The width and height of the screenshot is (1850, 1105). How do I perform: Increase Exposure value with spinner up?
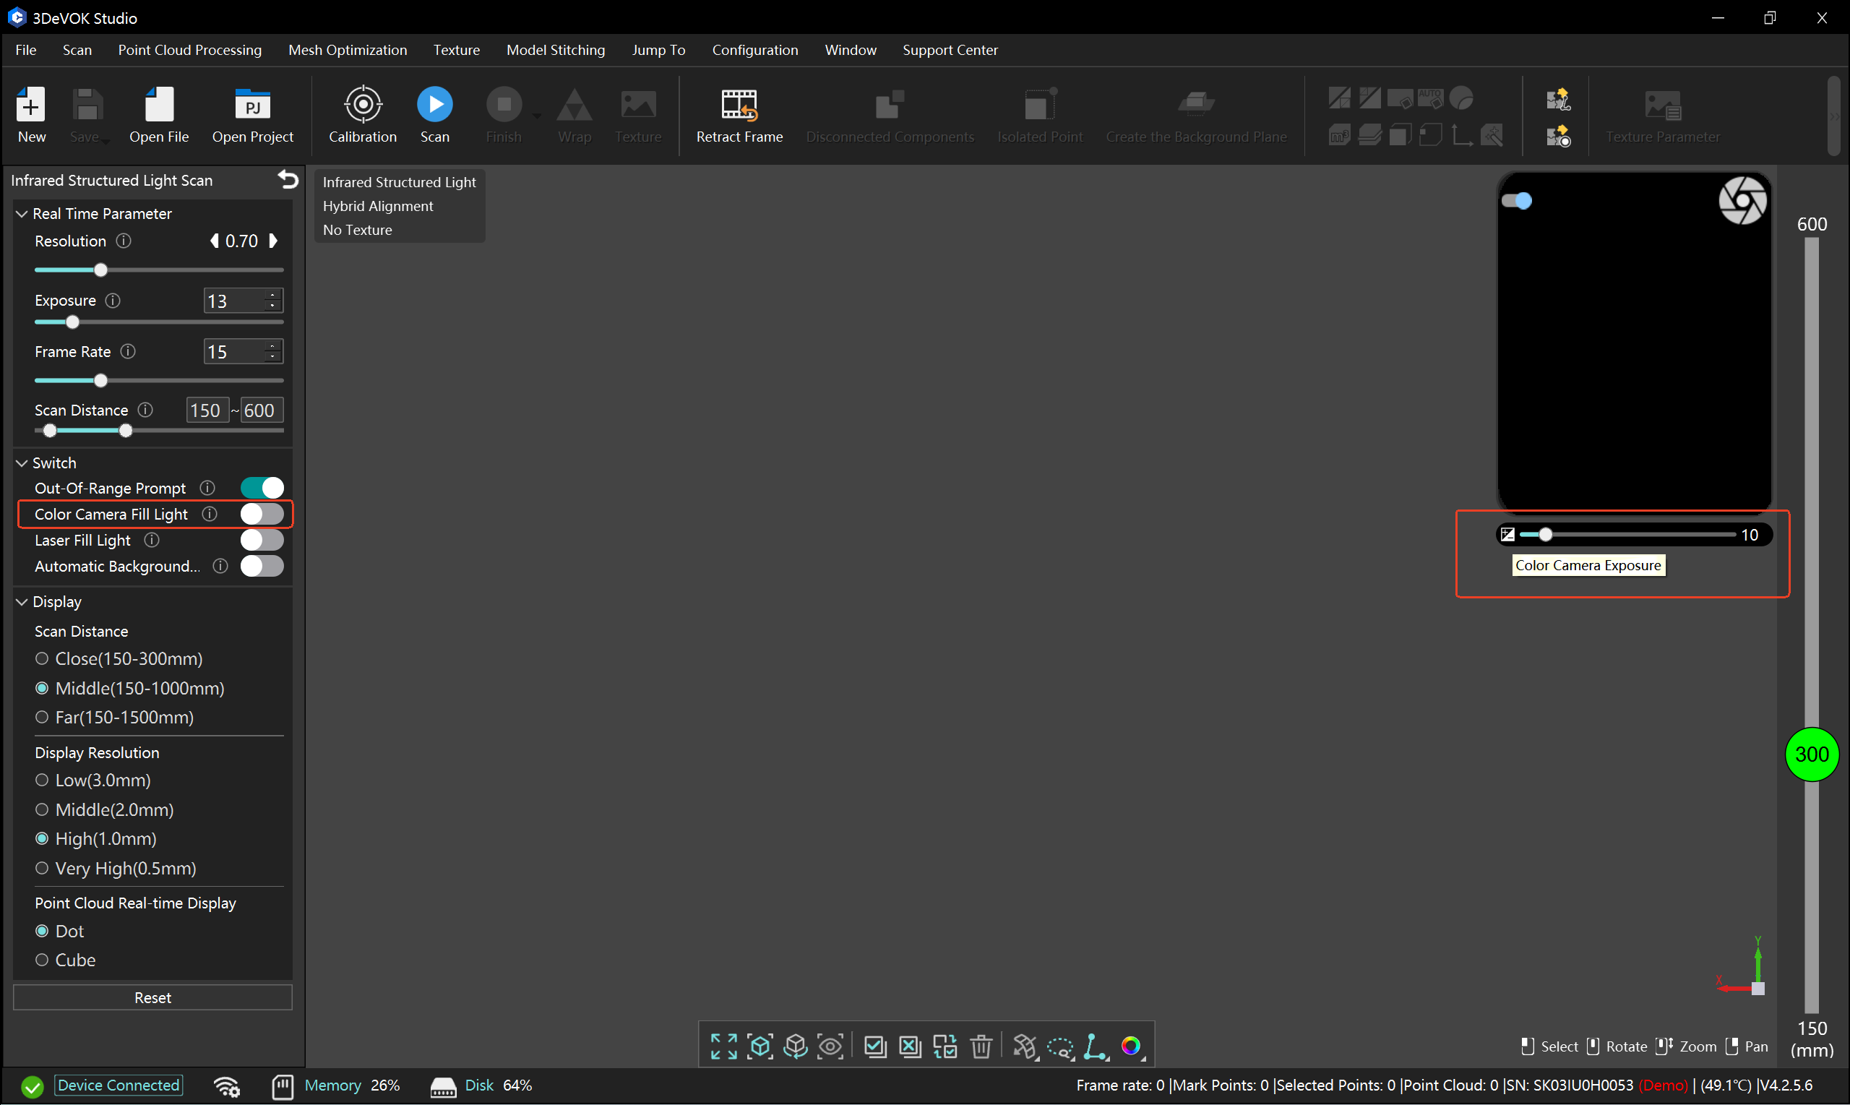coord(272,295)
